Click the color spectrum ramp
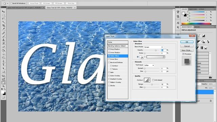This screenshot has height=122, width=217. 196,24
